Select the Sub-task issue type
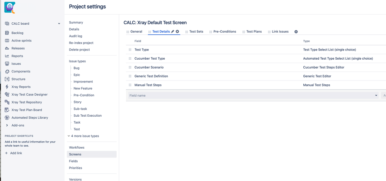Screen dimensions: 386x181 coord(80,109)
